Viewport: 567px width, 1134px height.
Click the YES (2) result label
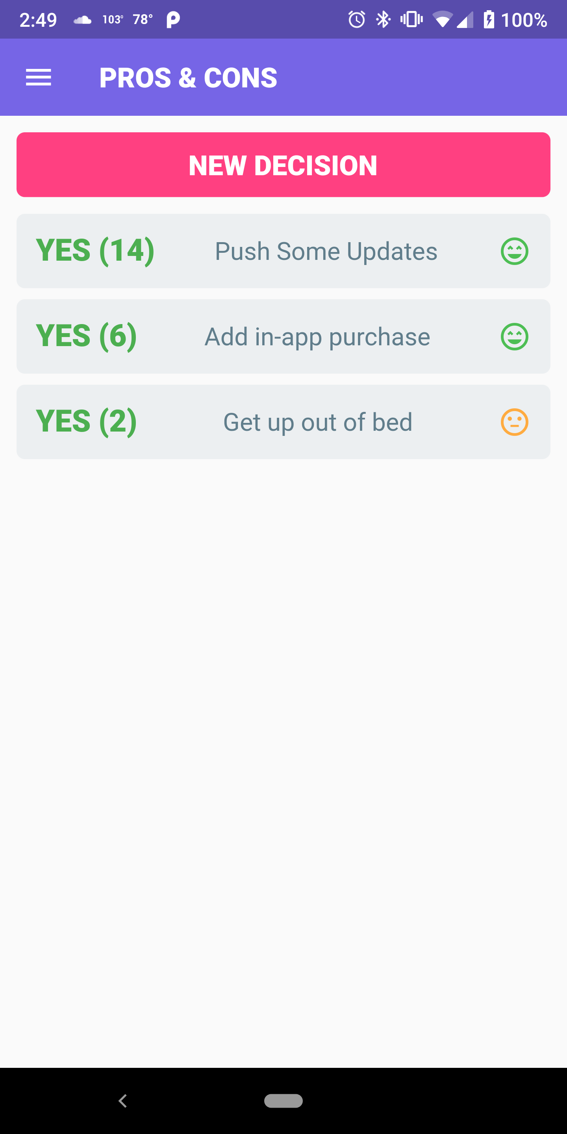tap(86, 422)
